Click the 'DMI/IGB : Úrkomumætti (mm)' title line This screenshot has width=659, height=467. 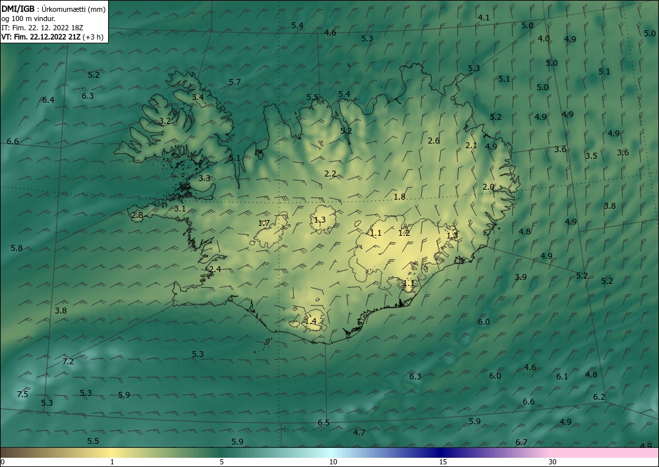point(54,9)
